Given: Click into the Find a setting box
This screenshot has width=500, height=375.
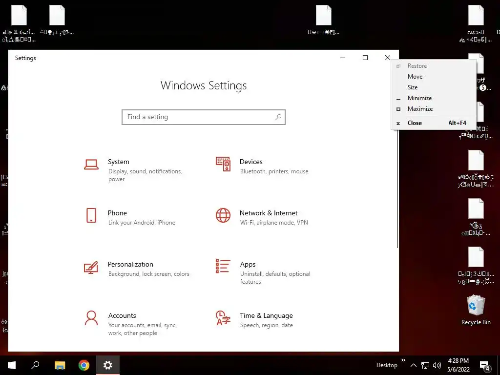Looking at the screenshot, I should tap(204, 117).
